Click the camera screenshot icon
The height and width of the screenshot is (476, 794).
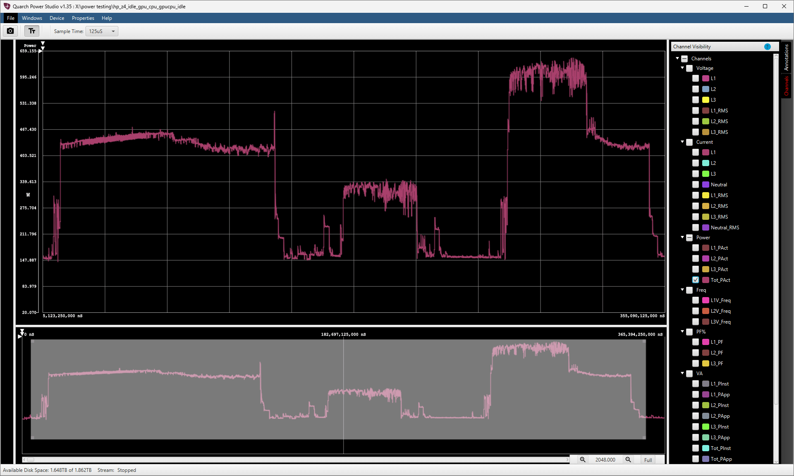click(x=10, y=31)
